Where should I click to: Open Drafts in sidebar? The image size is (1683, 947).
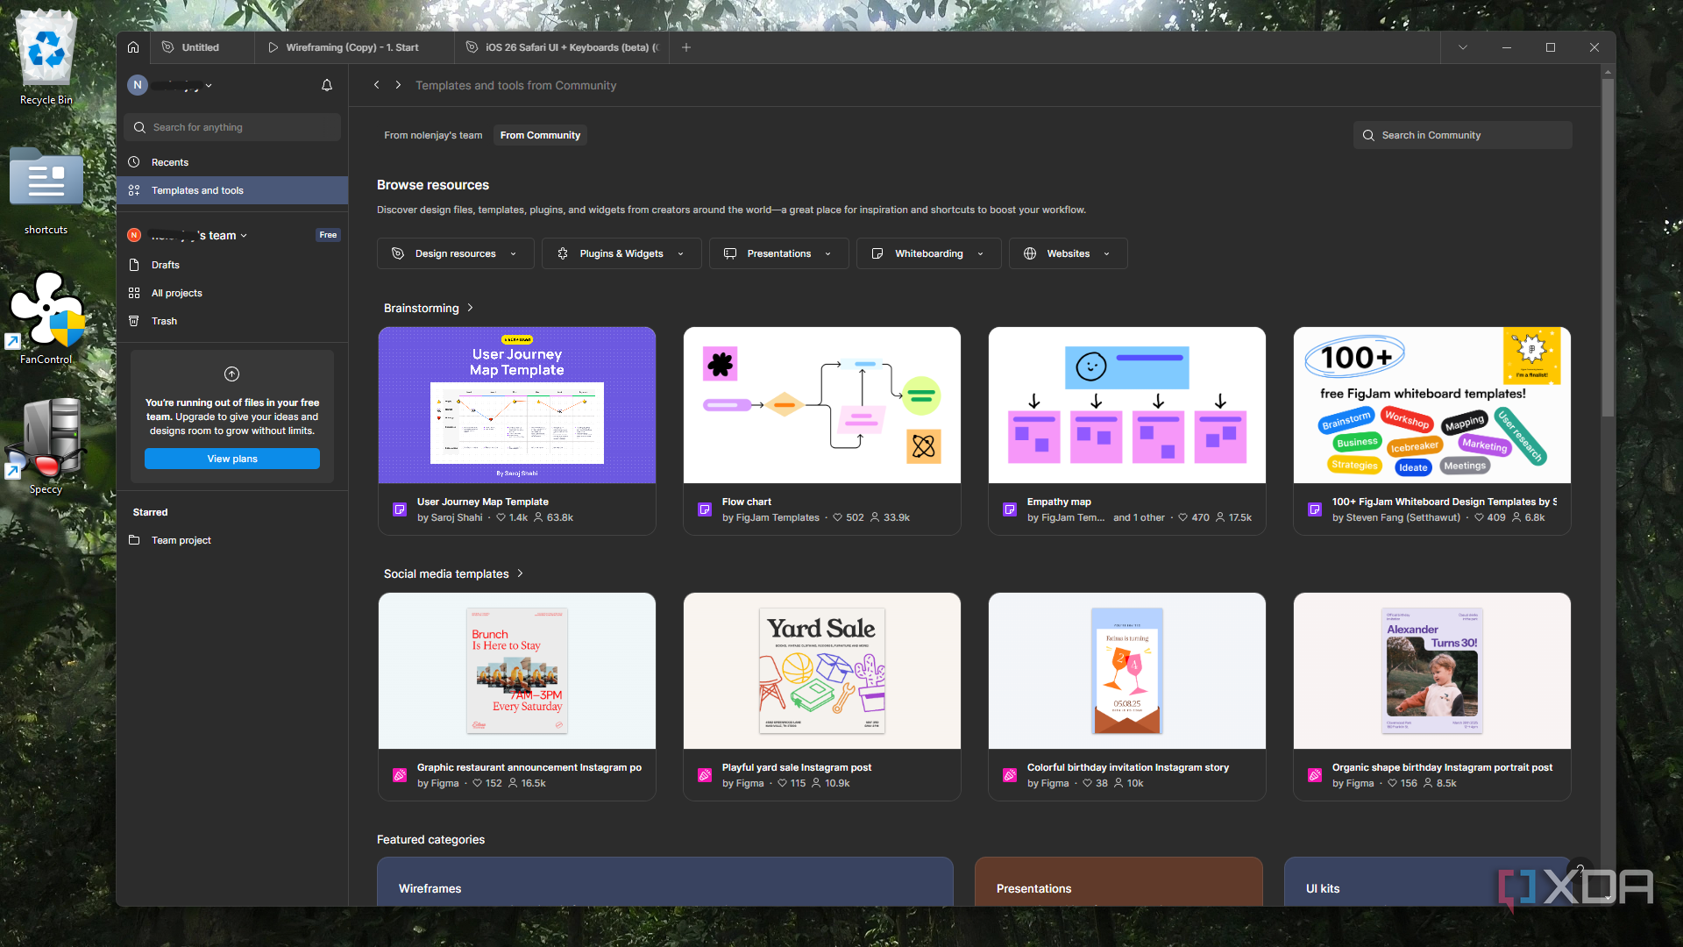coord(232,265)
